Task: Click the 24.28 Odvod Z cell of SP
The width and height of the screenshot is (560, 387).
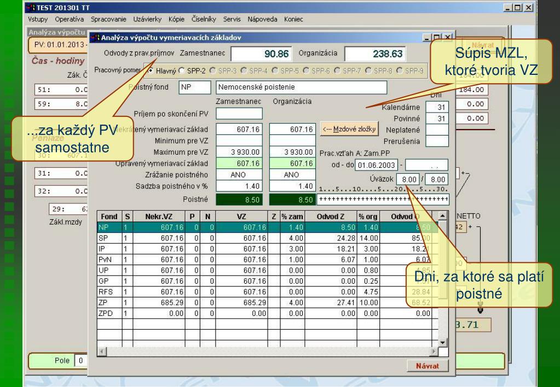Action: tap(330, 238)
